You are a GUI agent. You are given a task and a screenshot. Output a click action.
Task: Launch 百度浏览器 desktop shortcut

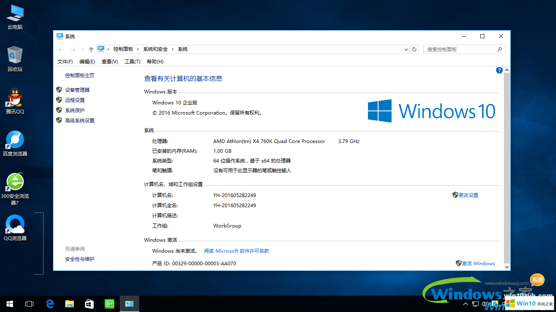(x=15, y=143)
